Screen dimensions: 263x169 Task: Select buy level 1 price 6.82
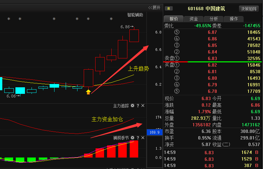(x=212, y=65)
